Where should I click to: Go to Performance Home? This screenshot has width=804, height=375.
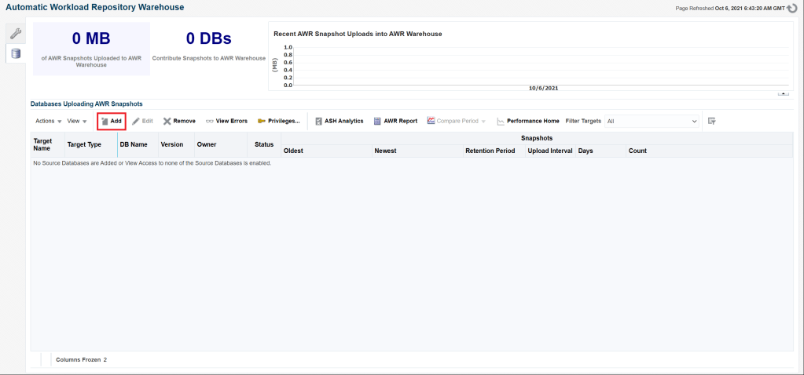(x=527, y=122)
